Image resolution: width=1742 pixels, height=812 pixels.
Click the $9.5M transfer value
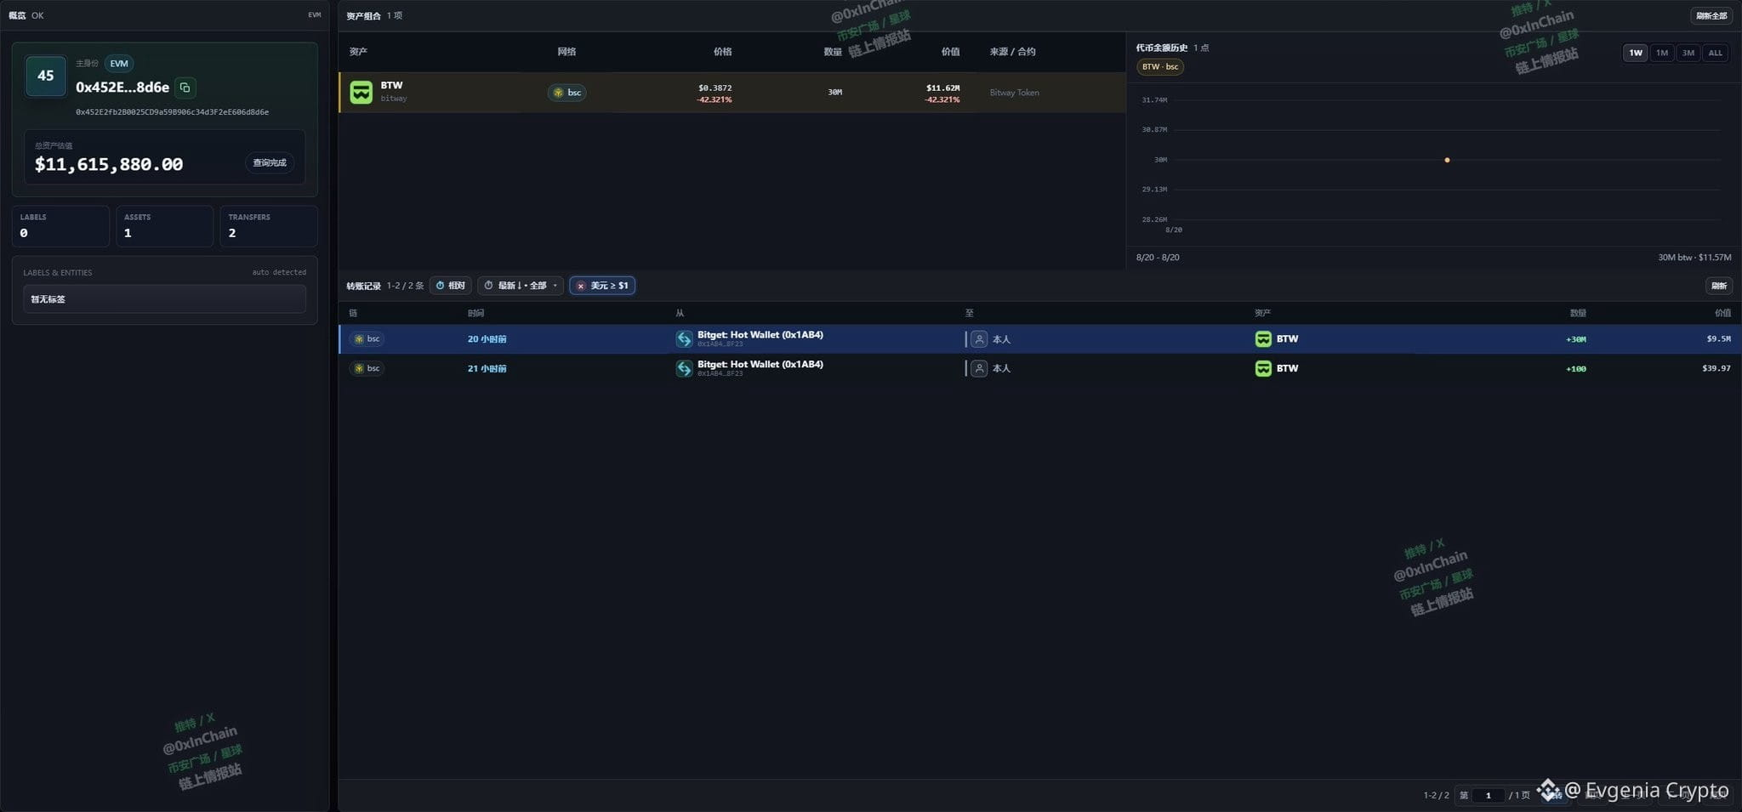pyautogui.click(x=1718, y=338)
